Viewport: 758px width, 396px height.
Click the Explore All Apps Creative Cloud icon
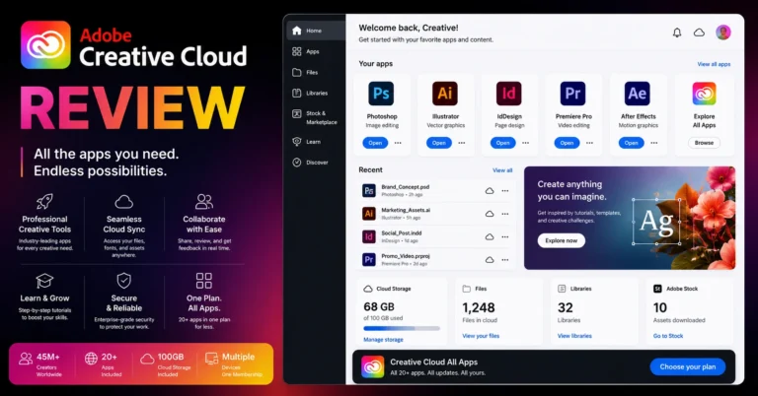tap(704, 94)
